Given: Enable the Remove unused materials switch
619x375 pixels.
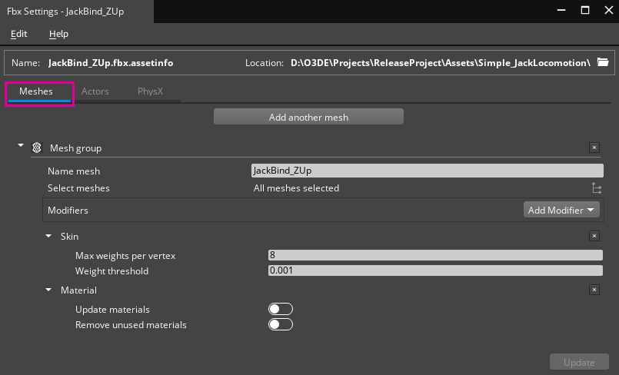Looking at the screenshot, I should click(281, 324).
